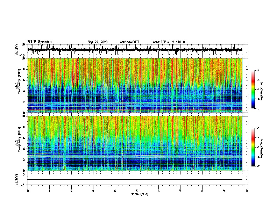Click time axis tick label "10"

coord(246,191)
